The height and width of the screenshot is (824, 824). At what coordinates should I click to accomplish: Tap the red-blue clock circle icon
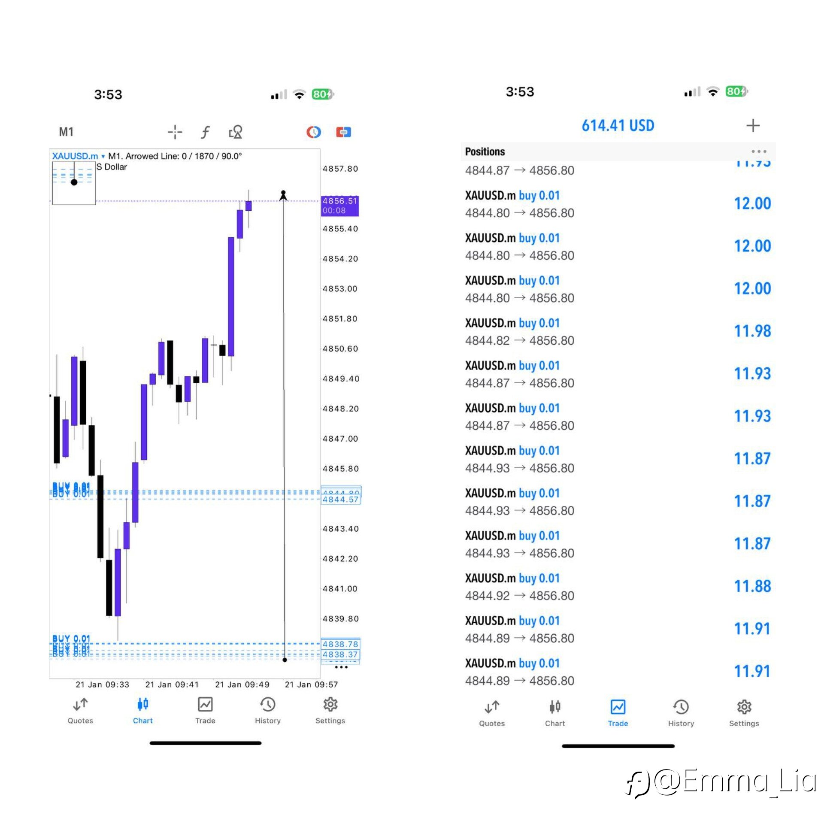pyautogui.click(x=314, y=132)
